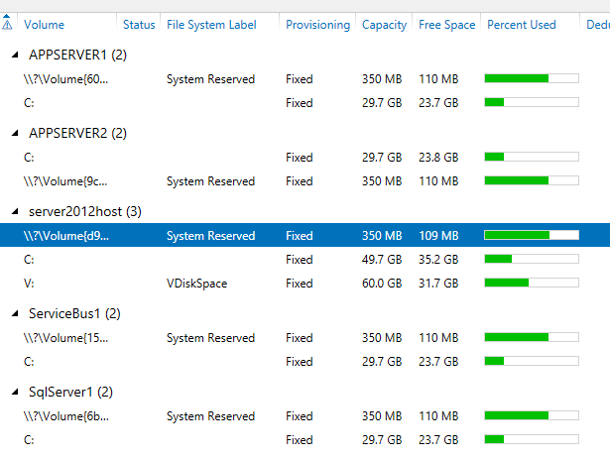The width and height of the screenshot is (610, 459).
Task: Select volume \\?\Volume{9c... under APPSERVER2
Action: [x=305, y=180]
